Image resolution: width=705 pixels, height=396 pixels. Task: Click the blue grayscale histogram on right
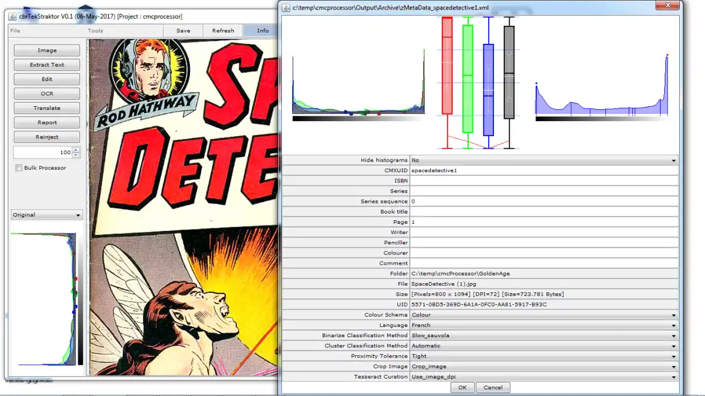[x=601, y=88]
